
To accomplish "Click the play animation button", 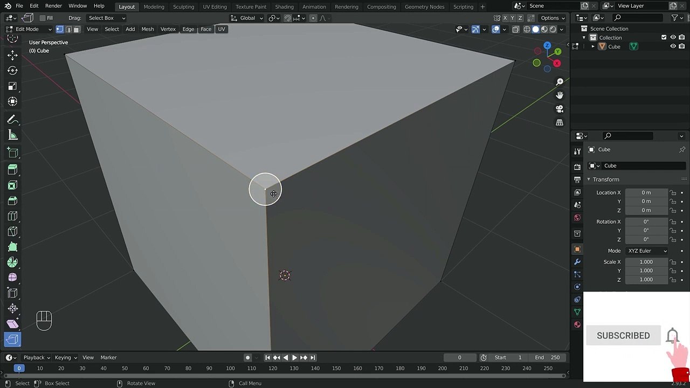I will click(x=294, y=357).
